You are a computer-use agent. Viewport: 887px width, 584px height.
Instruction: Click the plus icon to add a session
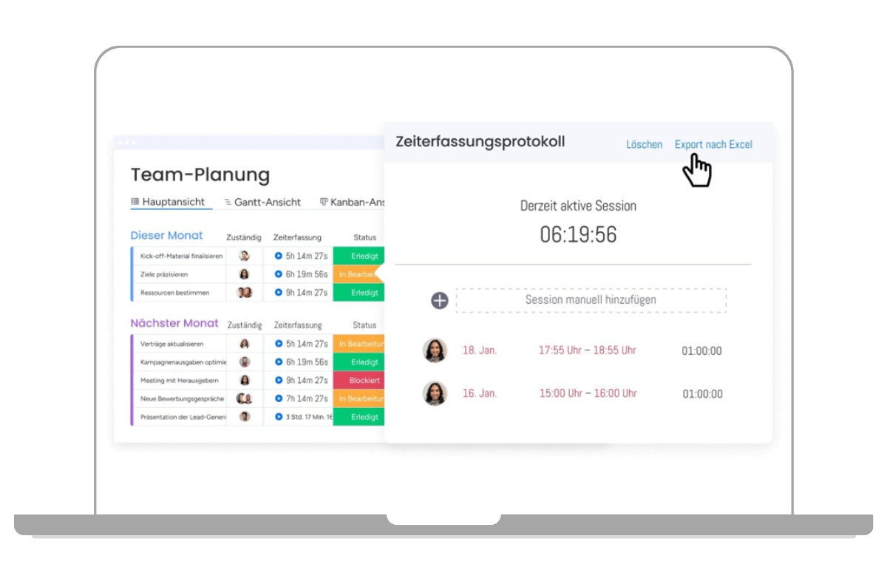(x=439, y=299)
